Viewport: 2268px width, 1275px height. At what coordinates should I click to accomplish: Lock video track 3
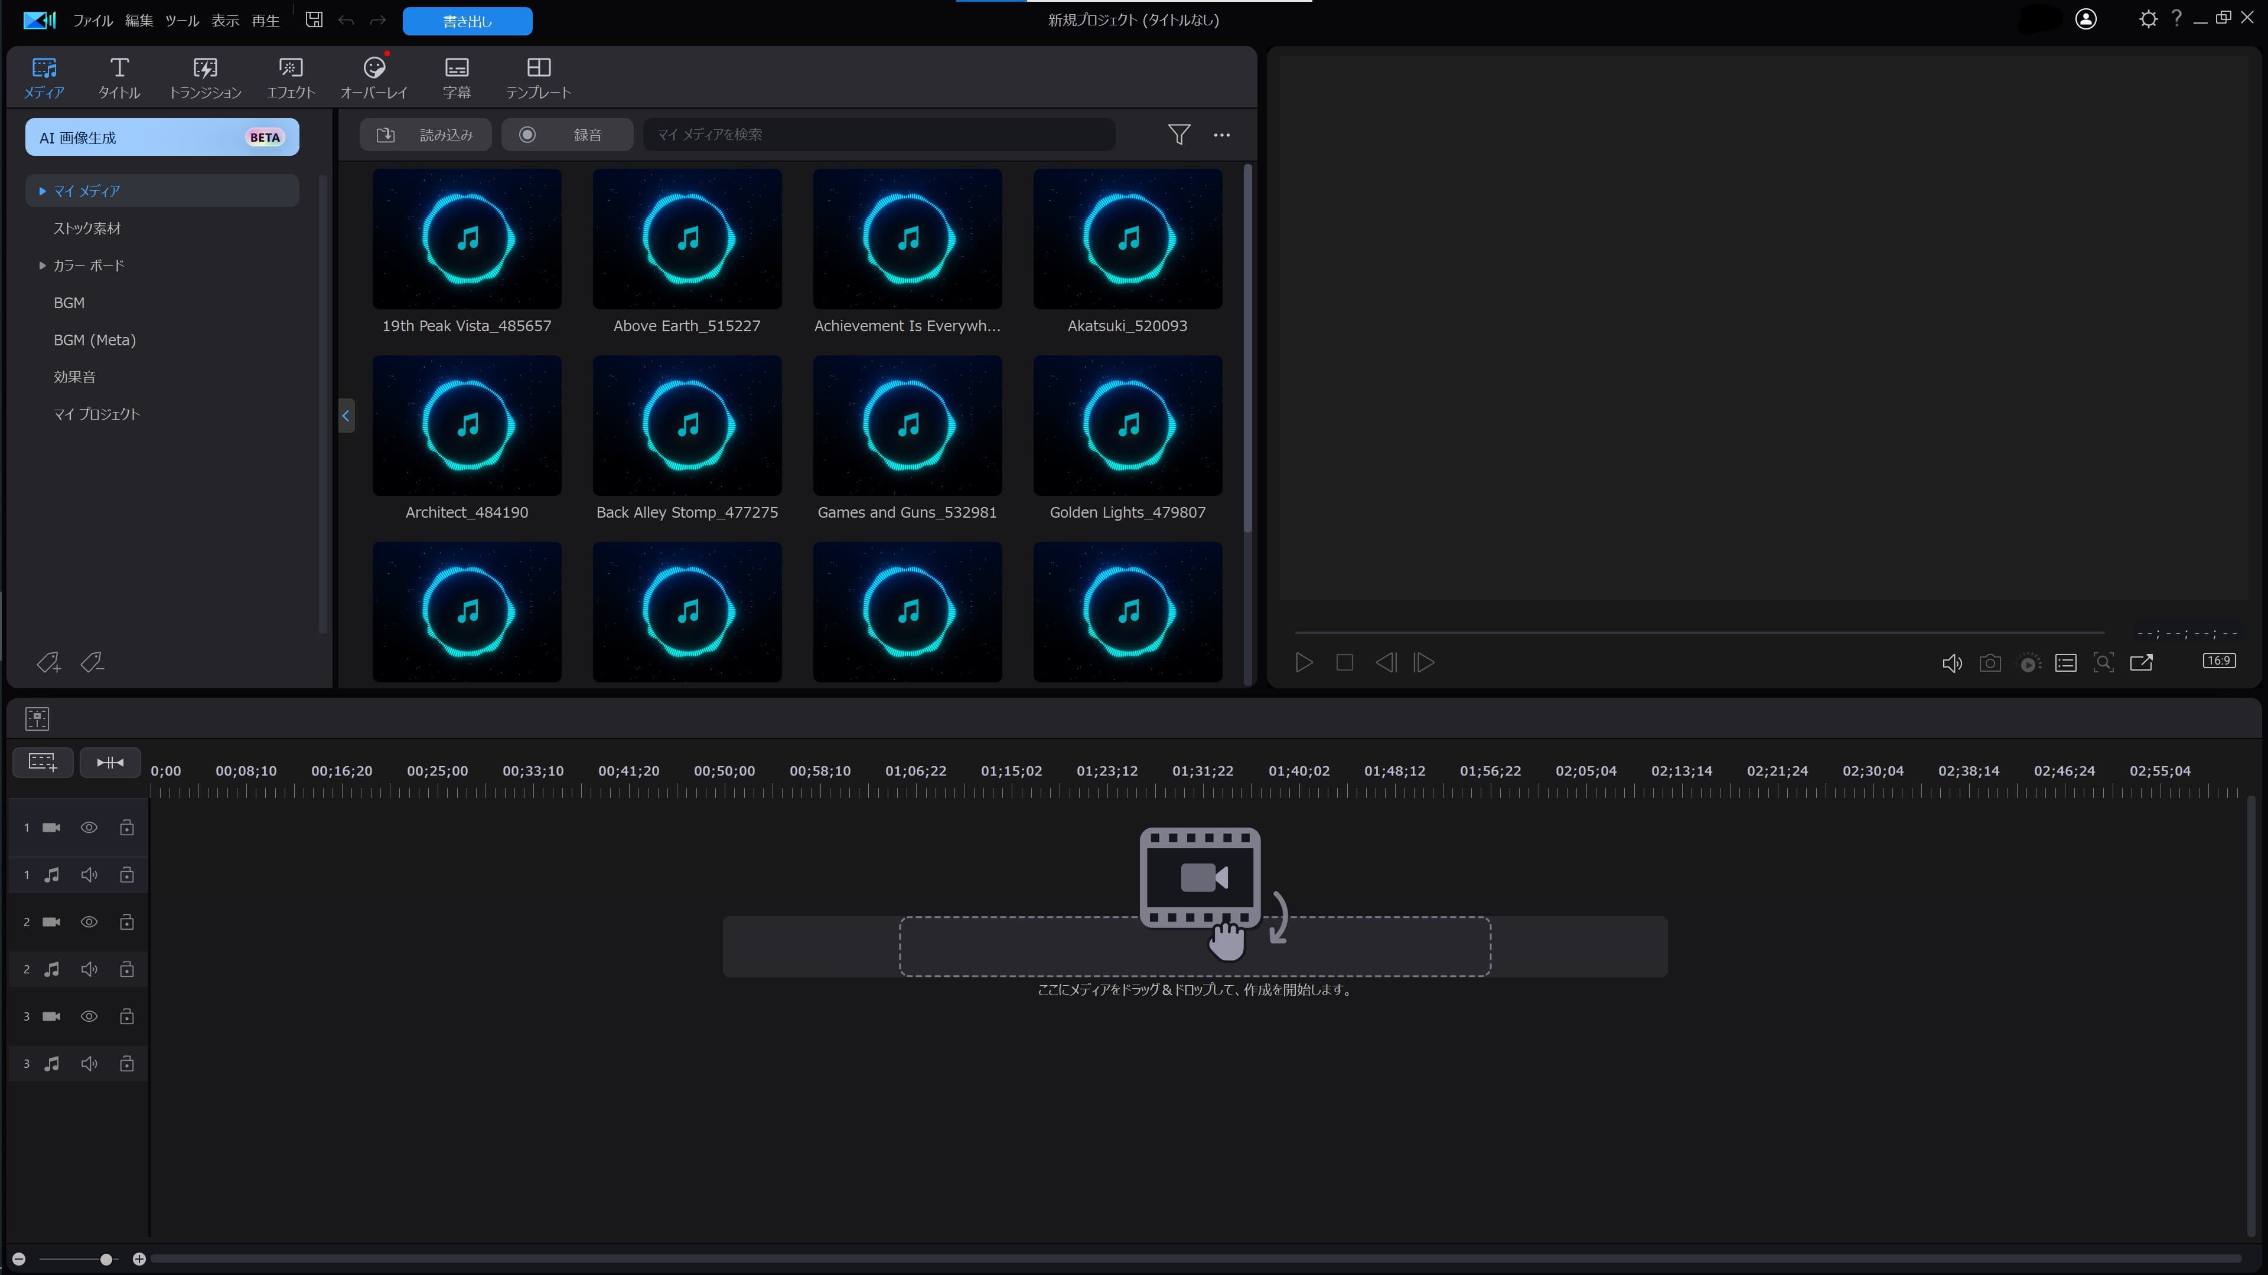tap(127, 1016)
